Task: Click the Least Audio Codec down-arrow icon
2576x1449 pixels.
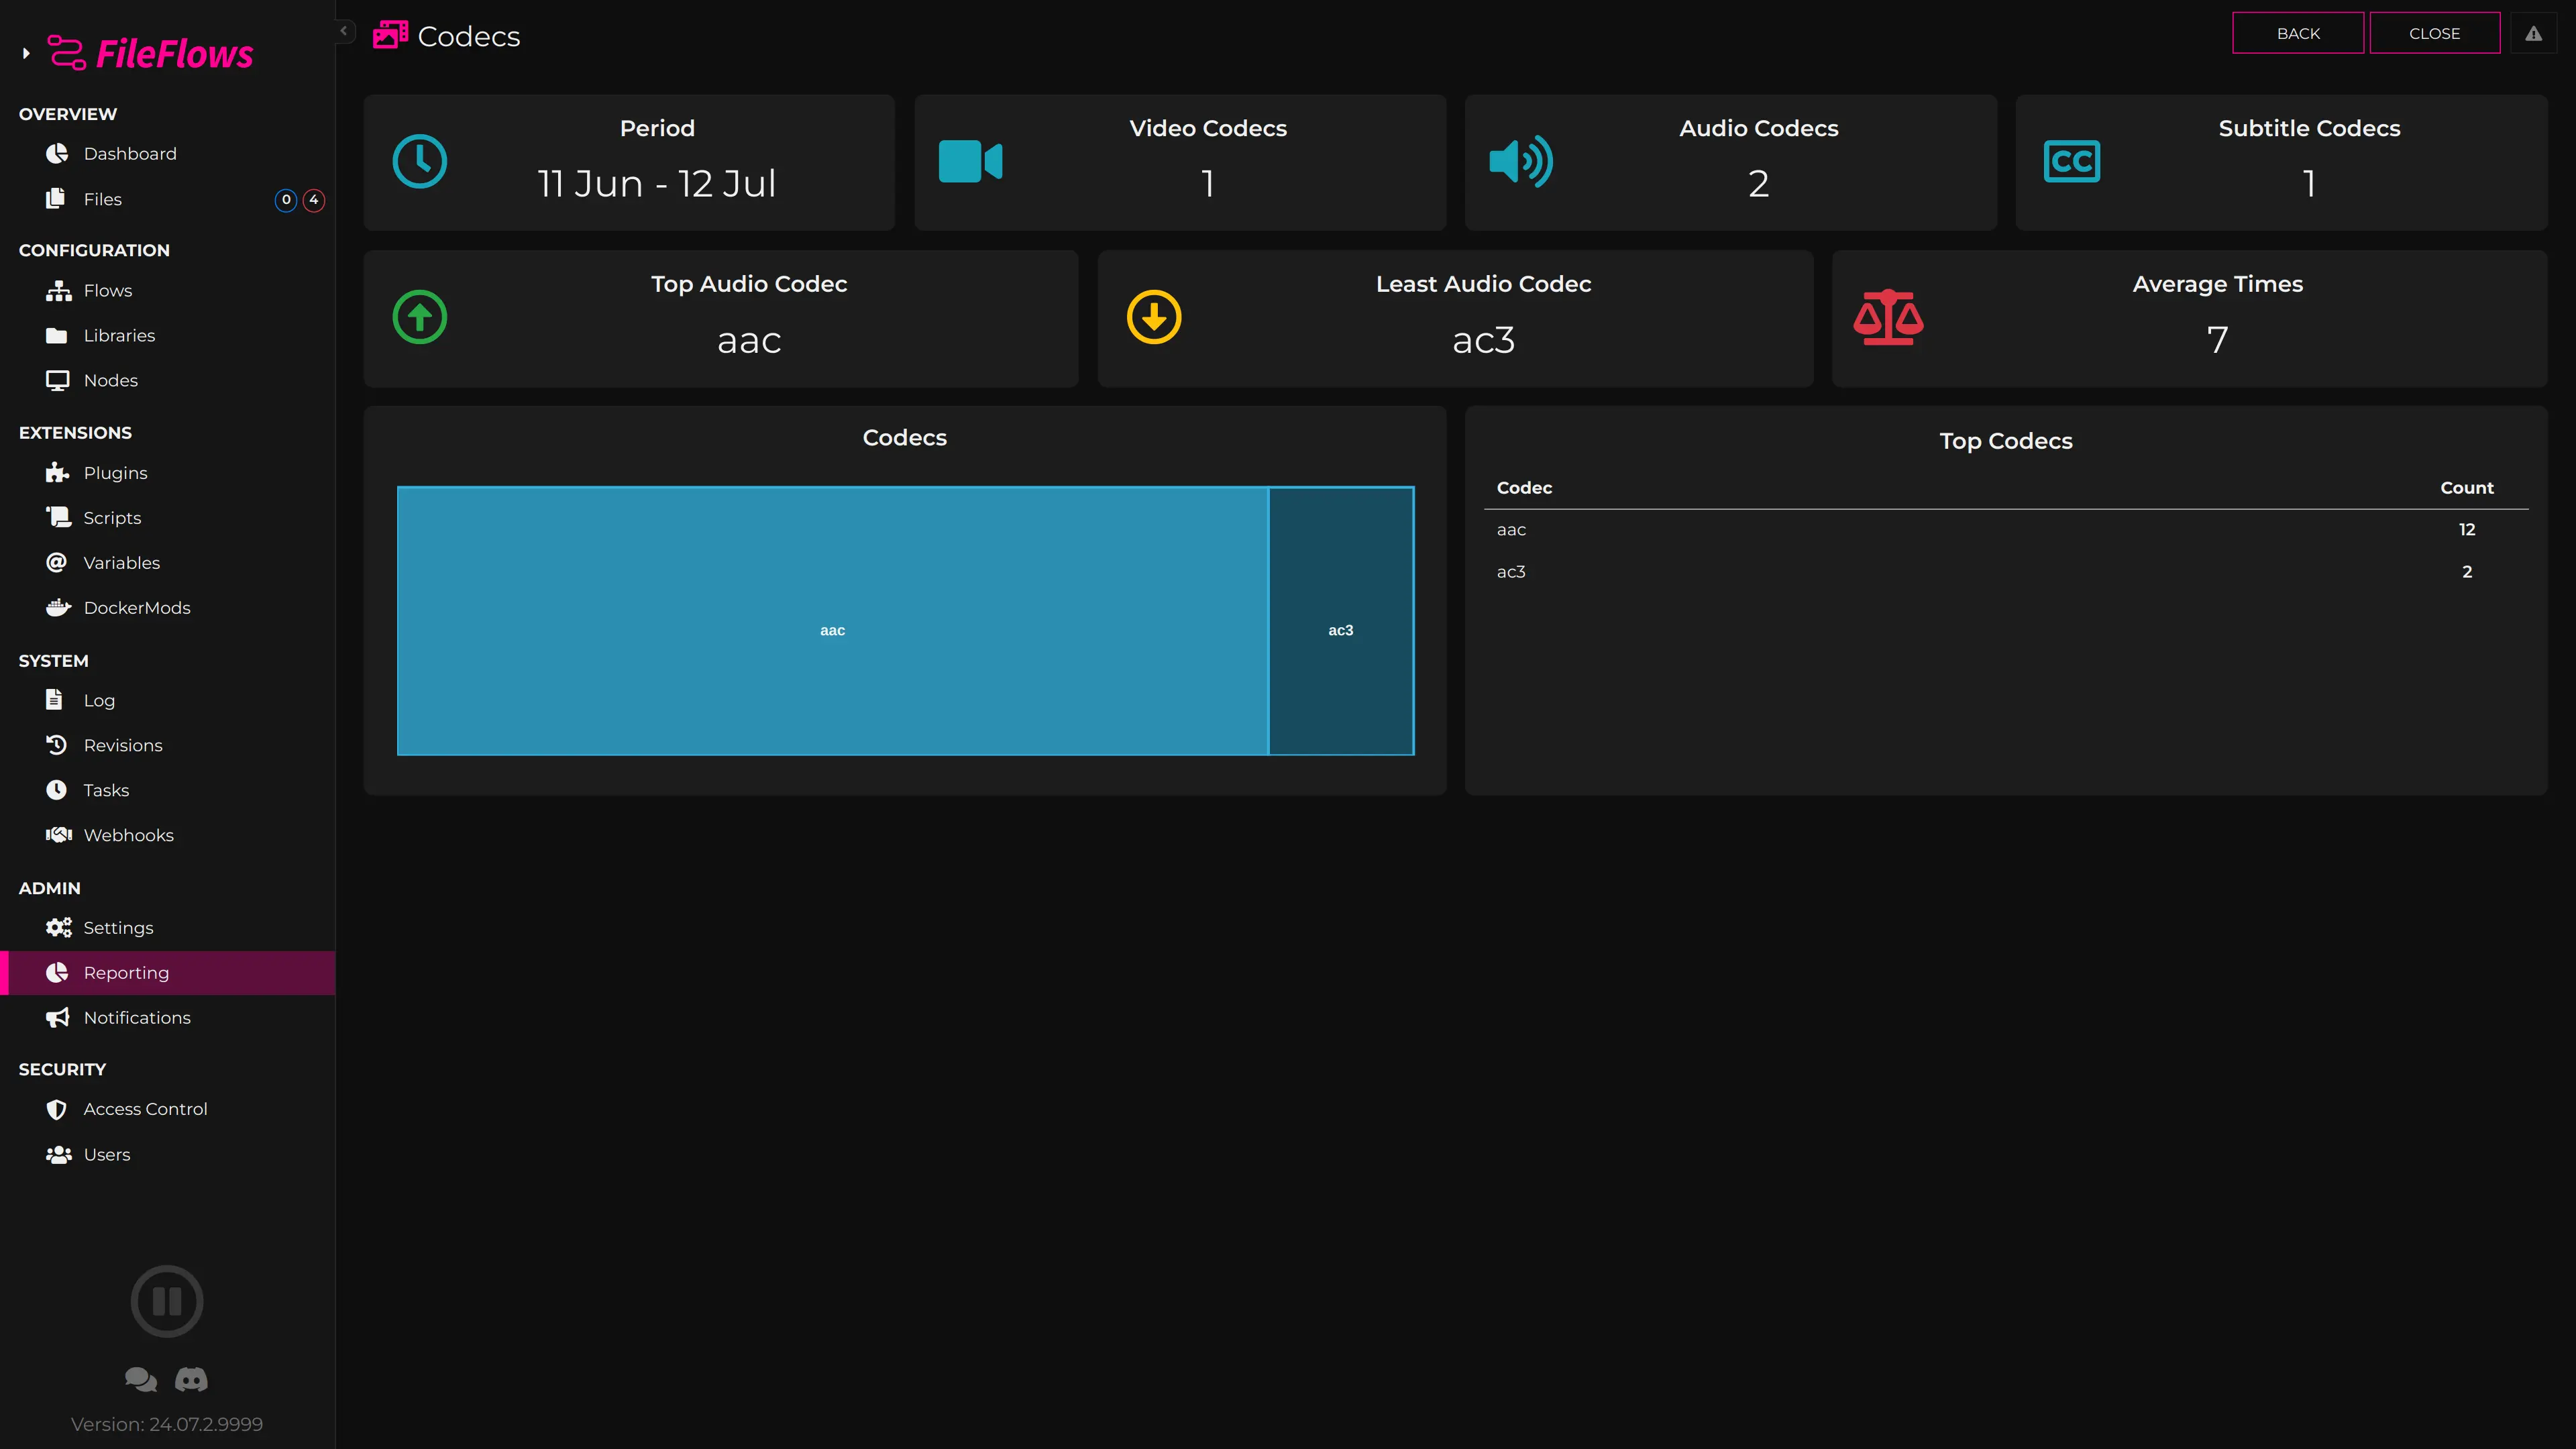Action: coord(1154,317)
